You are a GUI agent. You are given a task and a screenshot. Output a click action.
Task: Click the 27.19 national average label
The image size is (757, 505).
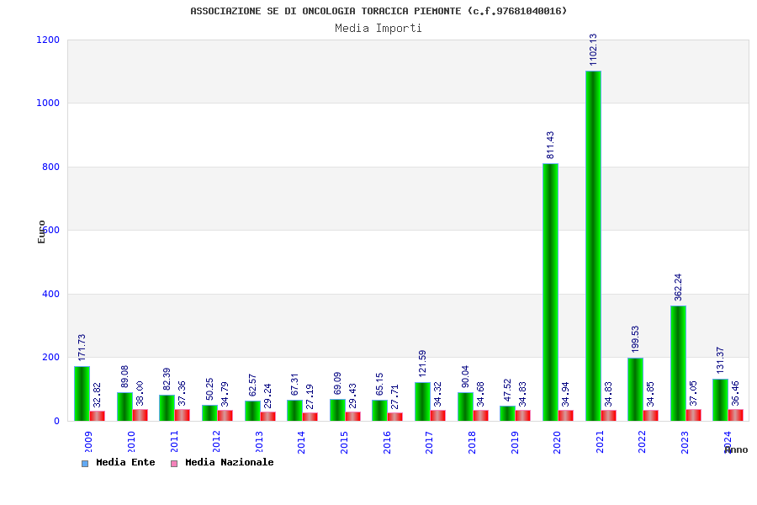coord(310,396)
